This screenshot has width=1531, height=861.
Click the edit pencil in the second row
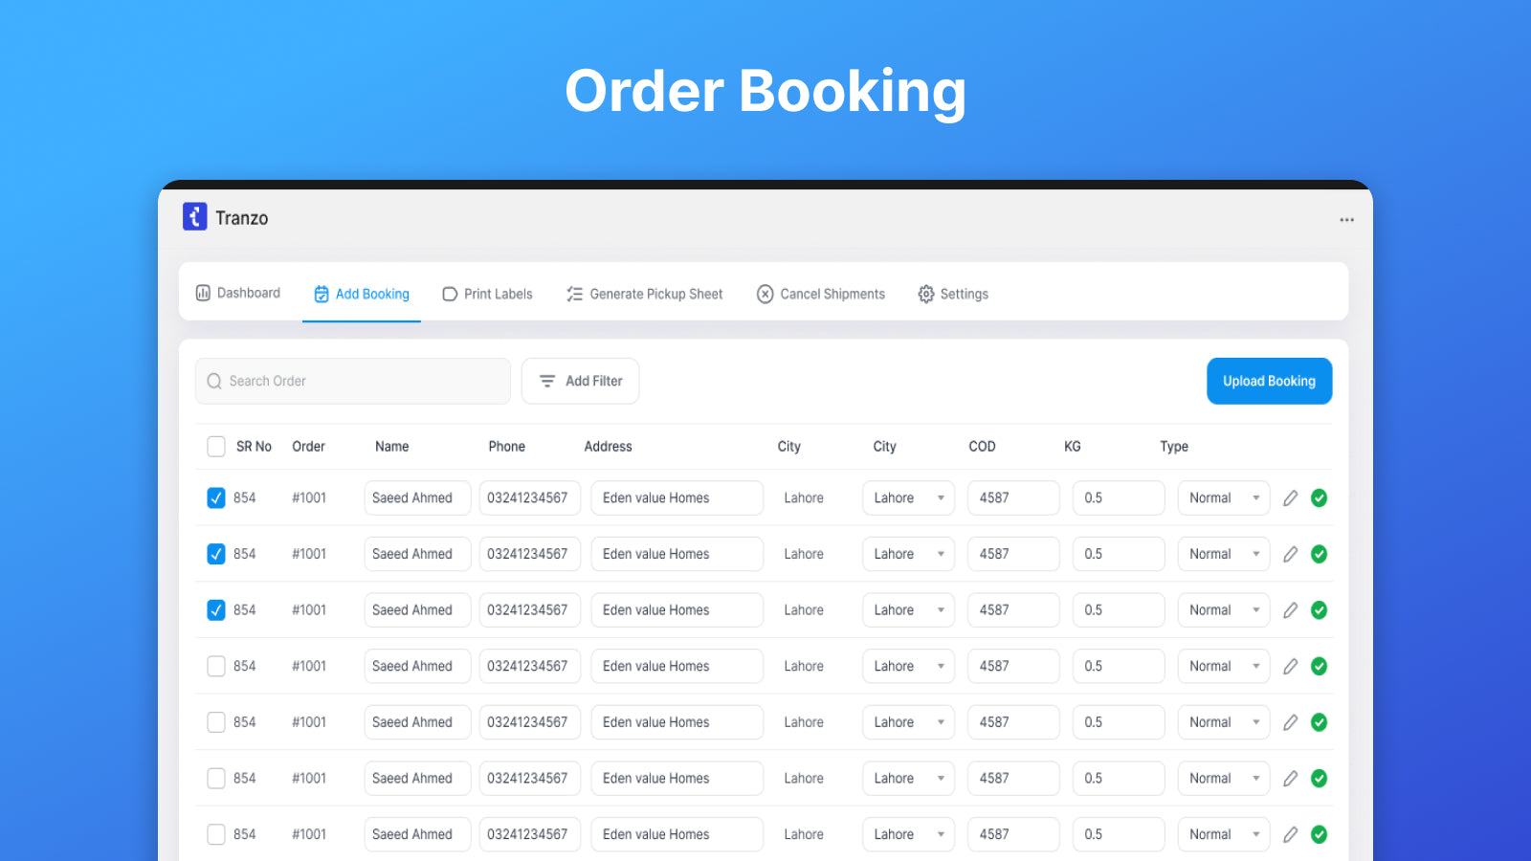[x=1291, y=554]
